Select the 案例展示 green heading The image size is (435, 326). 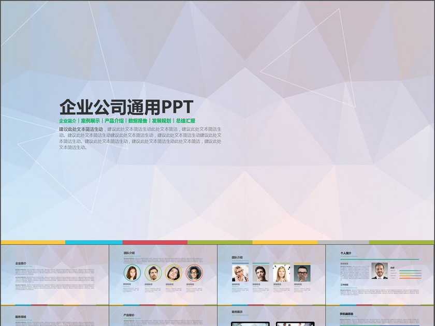(91, 121)
